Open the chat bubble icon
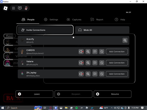 [20, 8]
